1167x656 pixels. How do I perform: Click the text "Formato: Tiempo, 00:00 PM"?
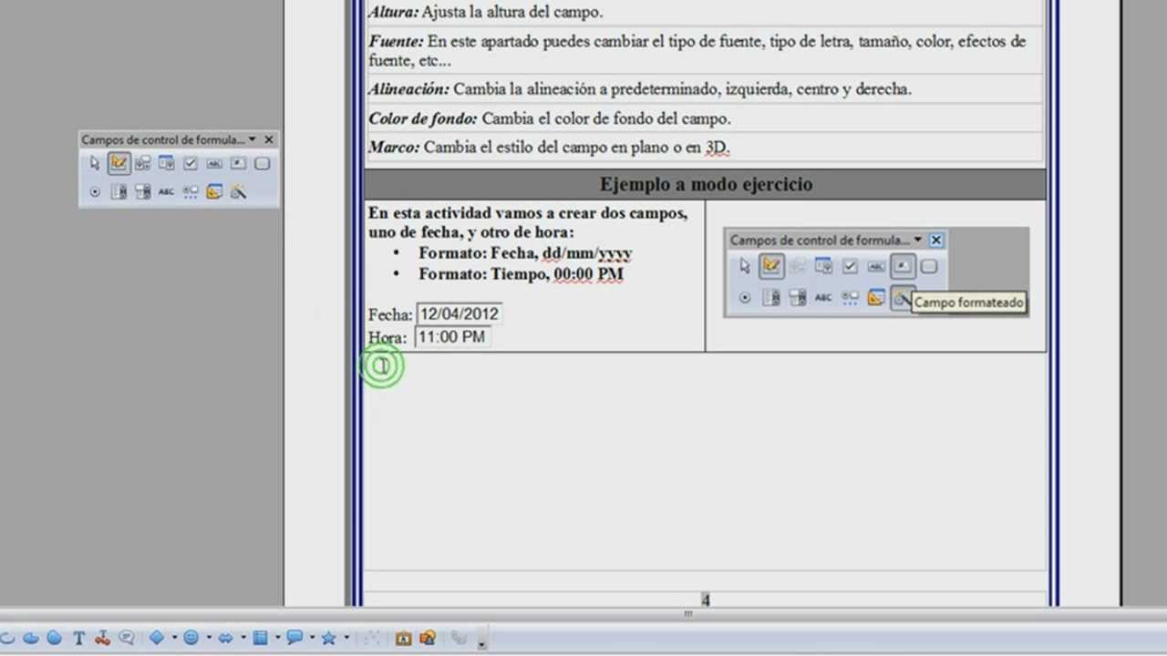tap(521, 273)
